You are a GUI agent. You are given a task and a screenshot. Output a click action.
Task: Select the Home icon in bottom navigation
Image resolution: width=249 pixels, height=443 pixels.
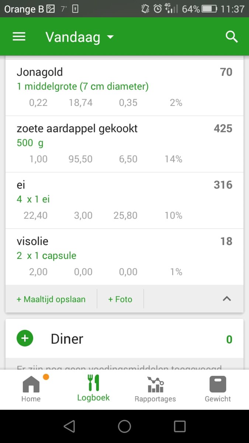click(31, 385)
